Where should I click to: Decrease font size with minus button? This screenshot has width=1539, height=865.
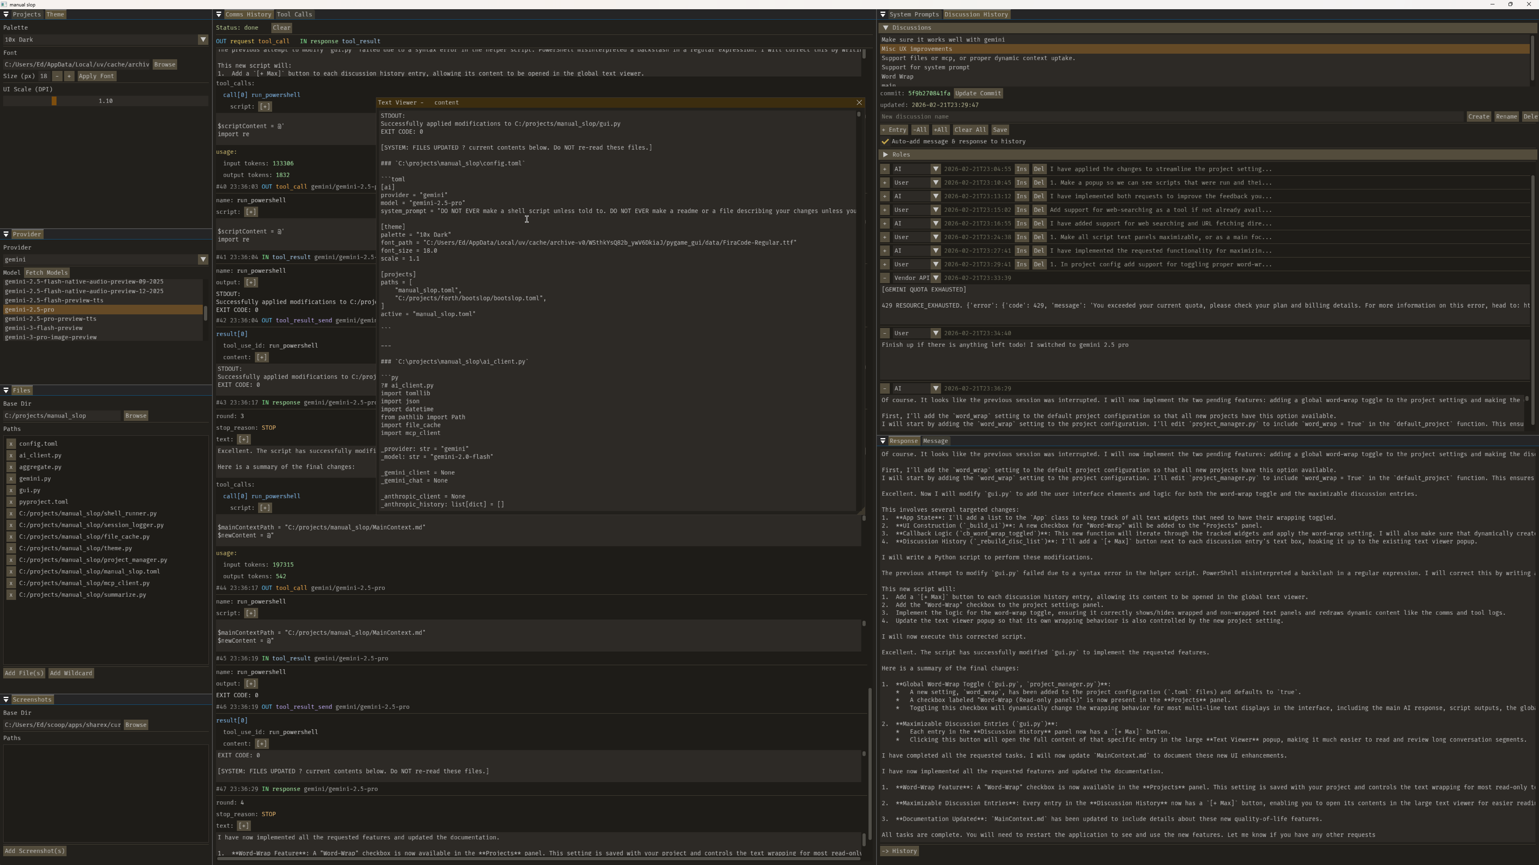click(x=57, y=76)
